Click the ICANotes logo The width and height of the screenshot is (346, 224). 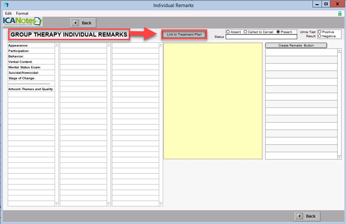point(22,22)
